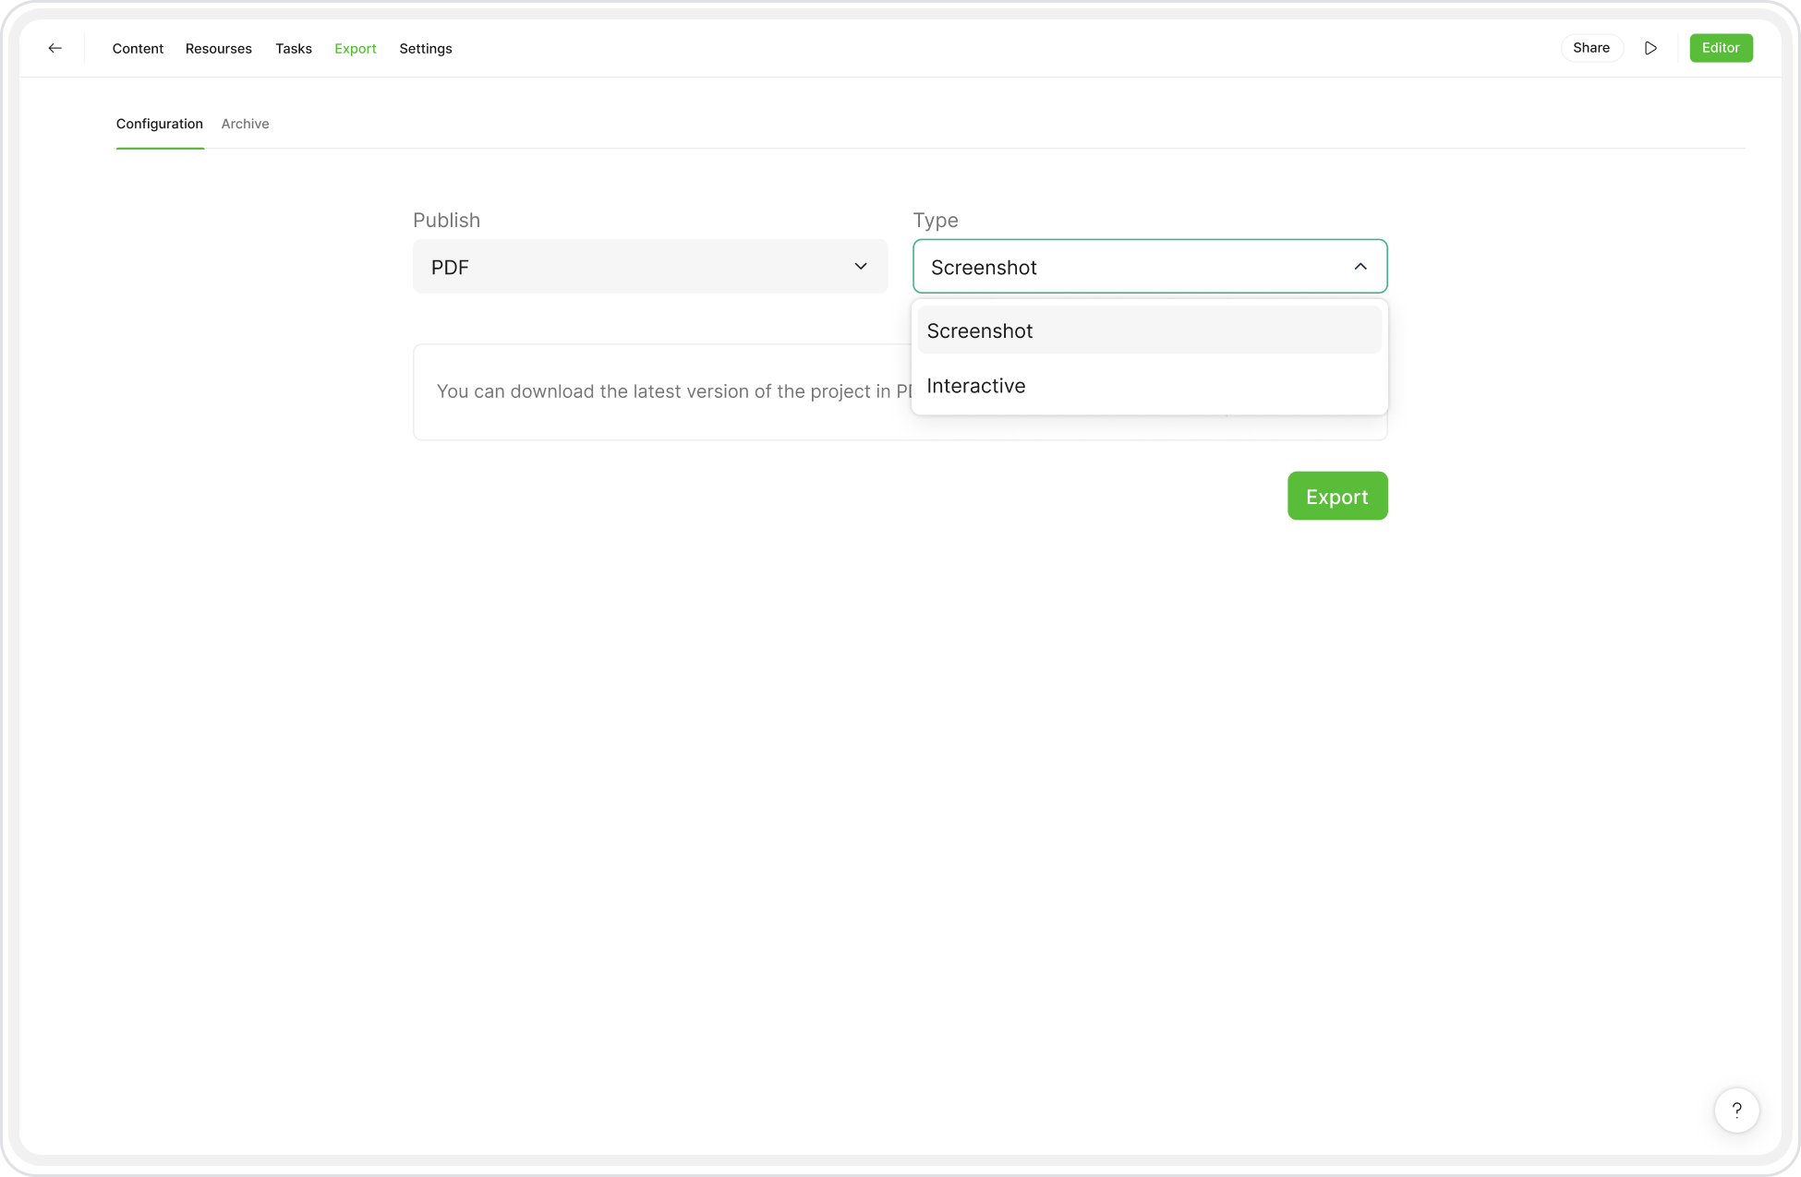Collapse the Type dropdown chevron
1801x1177 pixels.
tap(1360, 267)
